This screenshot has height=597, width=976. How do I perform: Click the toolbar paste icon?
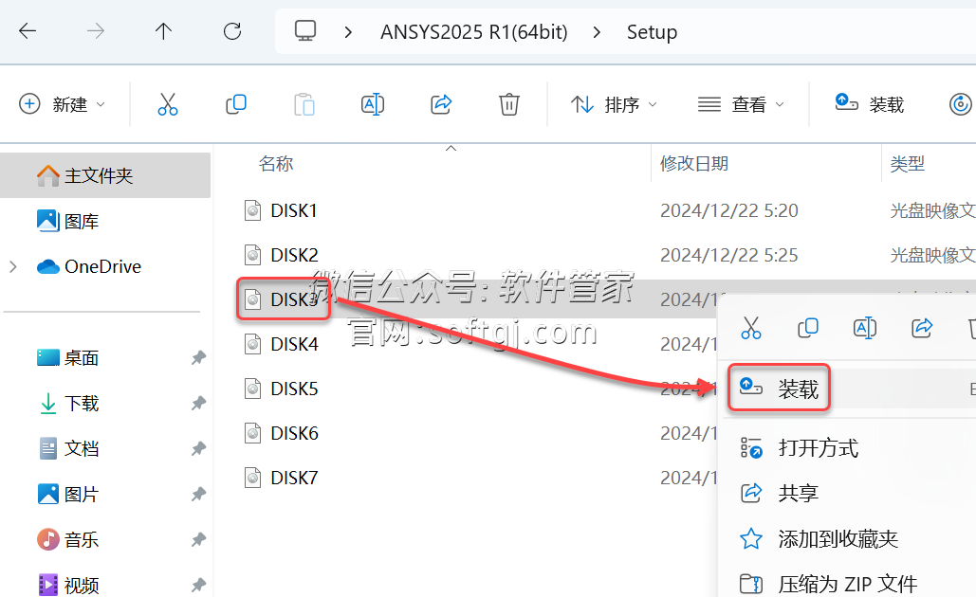pos(304,104)
